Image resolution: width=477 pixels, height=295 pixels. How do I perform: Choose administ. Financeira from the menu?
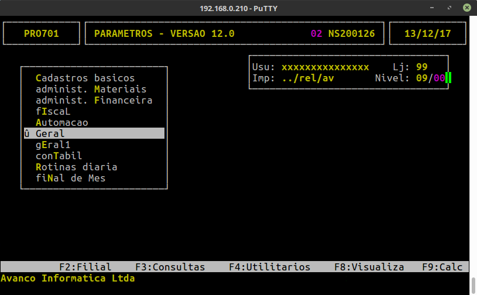tap(94, 100)
